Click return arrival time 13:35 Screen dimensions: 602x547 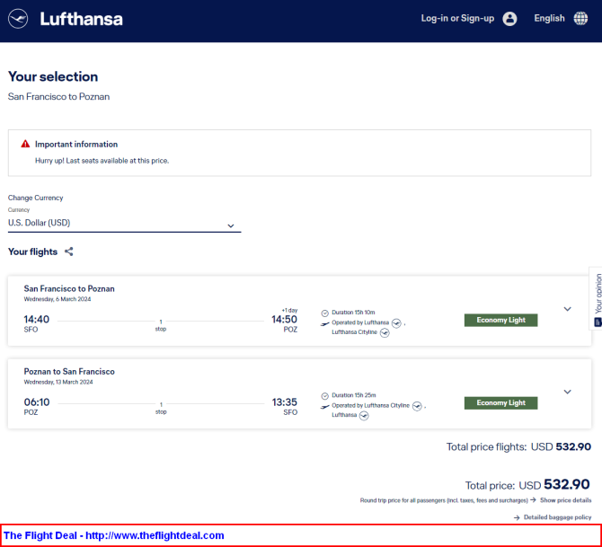click(x=285, y=402)
